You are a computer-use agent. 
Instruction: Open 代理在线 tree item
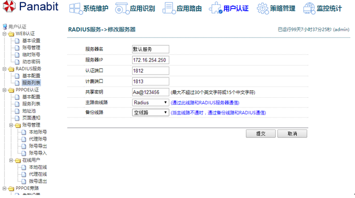coord(38,174)
